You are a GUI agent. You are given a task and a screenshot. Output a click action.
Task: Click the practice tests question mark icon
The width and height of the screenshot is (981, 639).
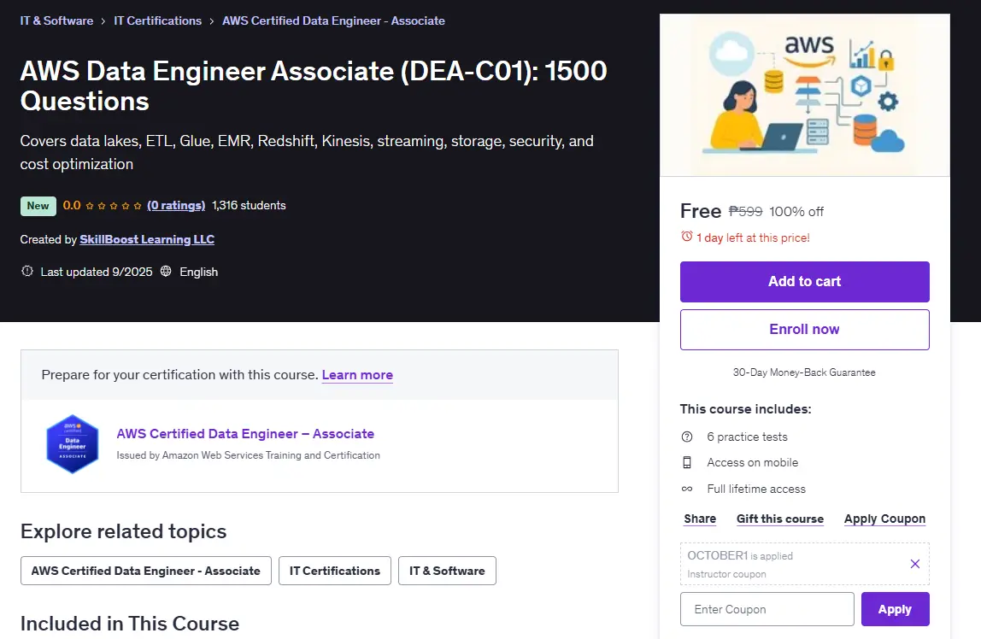pyautogui.click(x=687, y=437)
